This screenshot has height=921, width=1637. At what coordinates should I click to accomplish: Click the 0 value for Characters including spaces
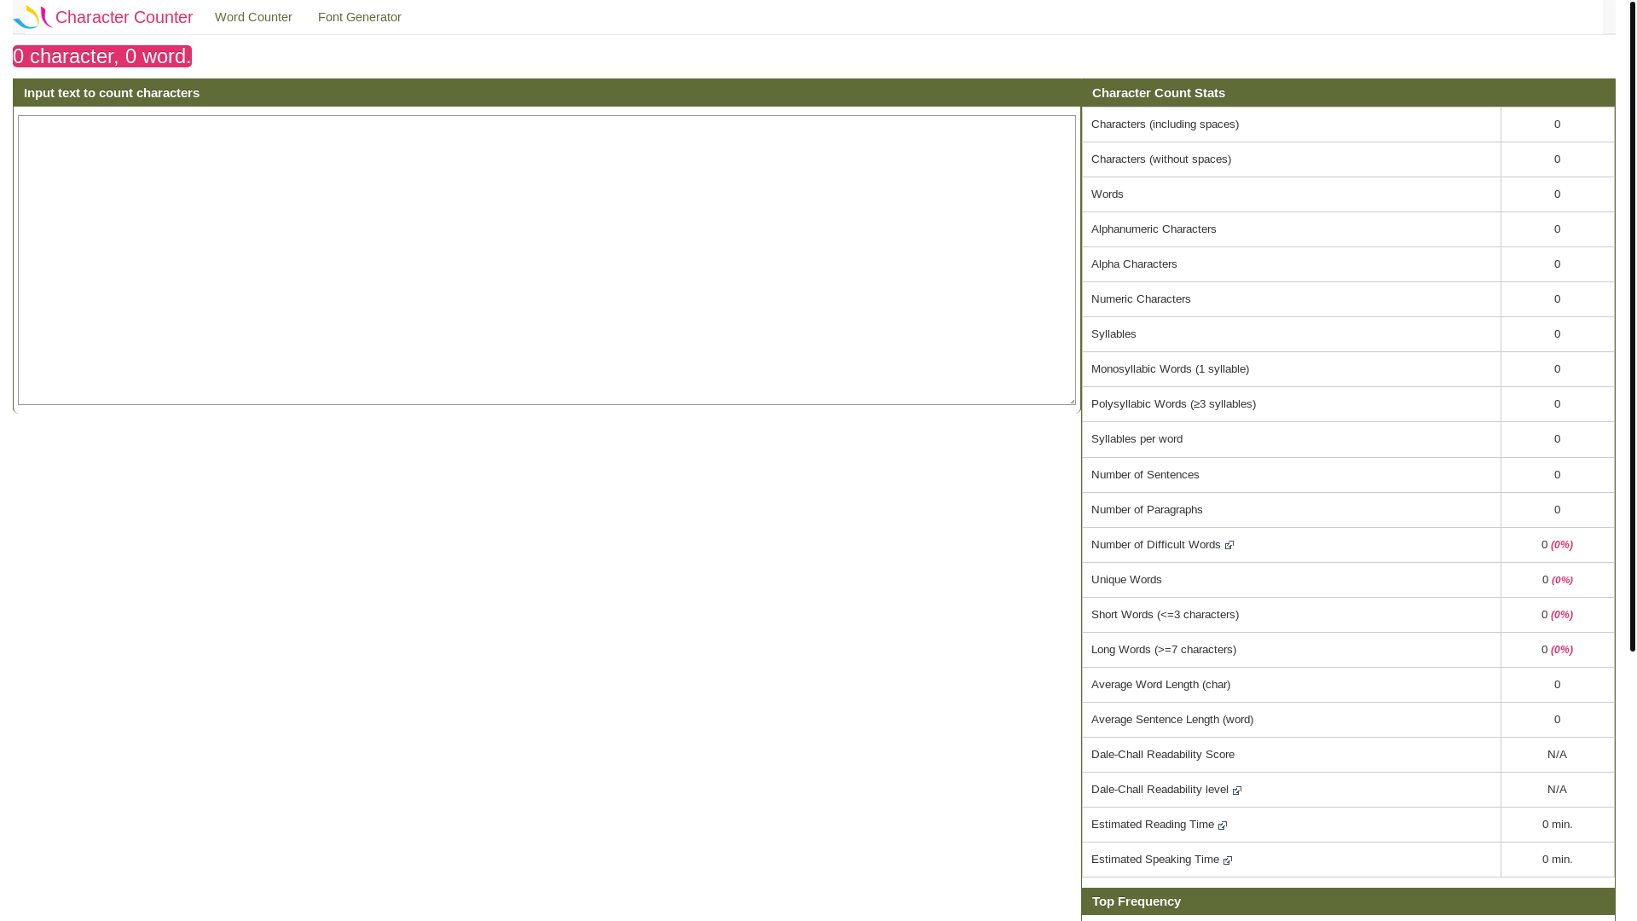1557,125
